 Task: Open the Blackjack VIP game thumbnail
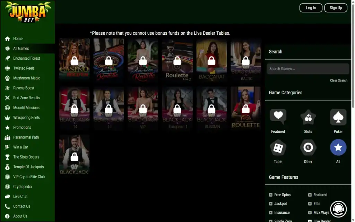143,108
